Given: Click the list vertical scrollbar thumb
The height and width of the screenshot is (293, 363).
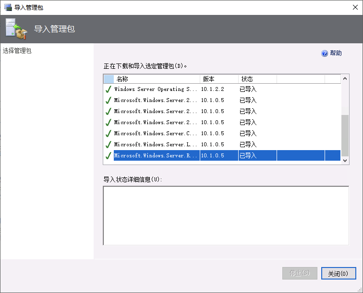Looking at the screenshot, I should [345, 136].
